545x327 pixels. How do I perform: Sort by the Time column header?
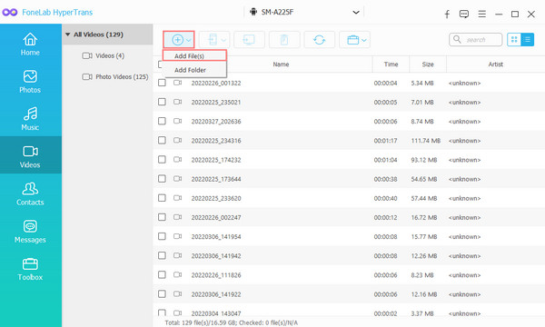point(391,64)
